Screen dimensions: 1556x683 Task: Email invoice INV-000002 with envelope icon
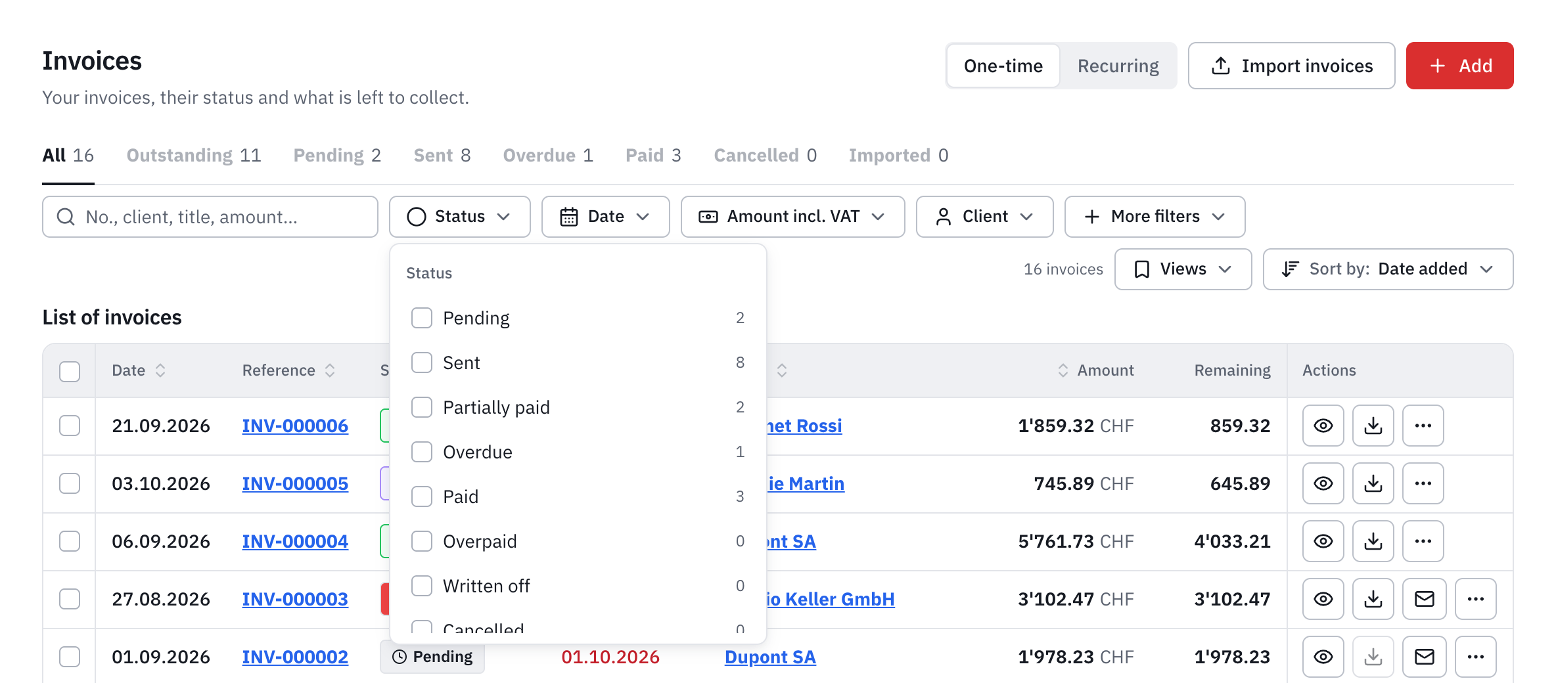click(x=1424, y=657)
